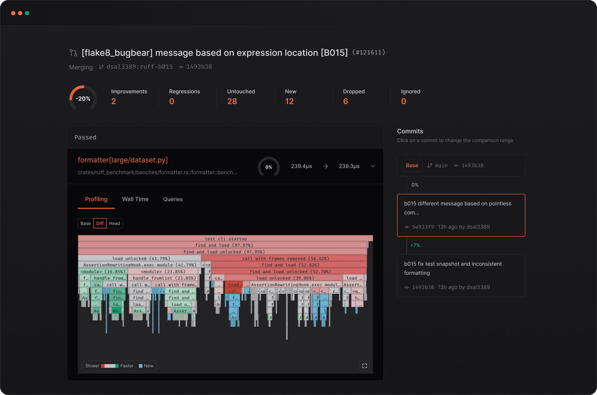Expand the formatter[large/dataset.py] benchmark details
Viewport: 597px width, 395px height.
pyautogui.click(x=373, y=166)
